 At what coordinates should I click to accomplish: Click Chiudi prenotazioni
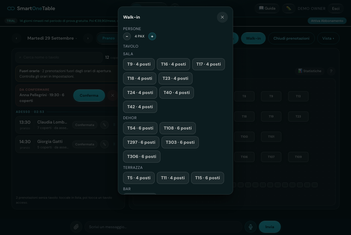coord(291,38)
